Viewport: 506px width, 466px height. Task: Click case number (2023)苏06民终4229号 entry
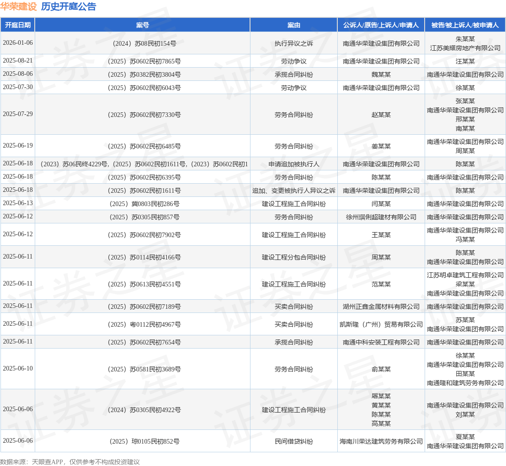pyautogui.click(x=73, y=164)
